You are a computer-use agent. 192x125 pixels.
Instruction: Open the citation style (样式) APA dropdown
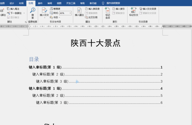(x=70, y=13)
